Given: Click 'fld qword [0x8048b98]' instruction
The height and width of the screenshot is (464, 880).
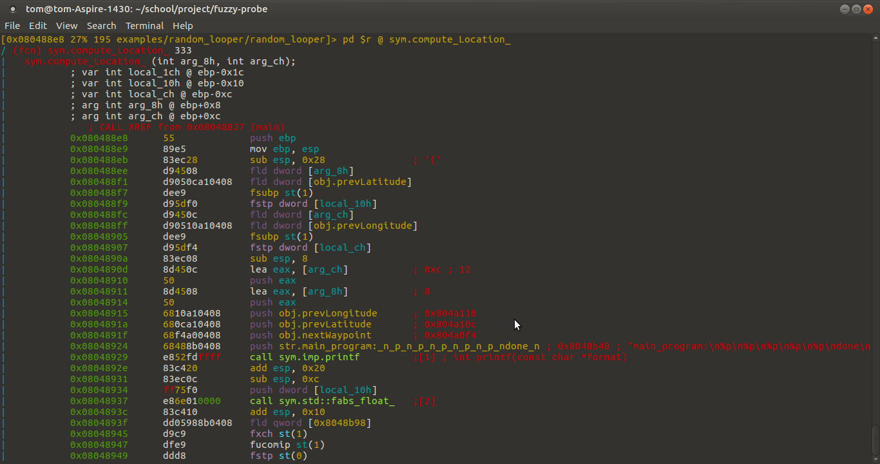Looking at the screenshot, I should point(311,423).
